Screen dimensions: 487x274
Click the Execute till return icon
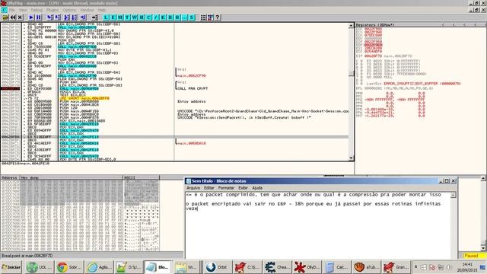click(83, 18)
